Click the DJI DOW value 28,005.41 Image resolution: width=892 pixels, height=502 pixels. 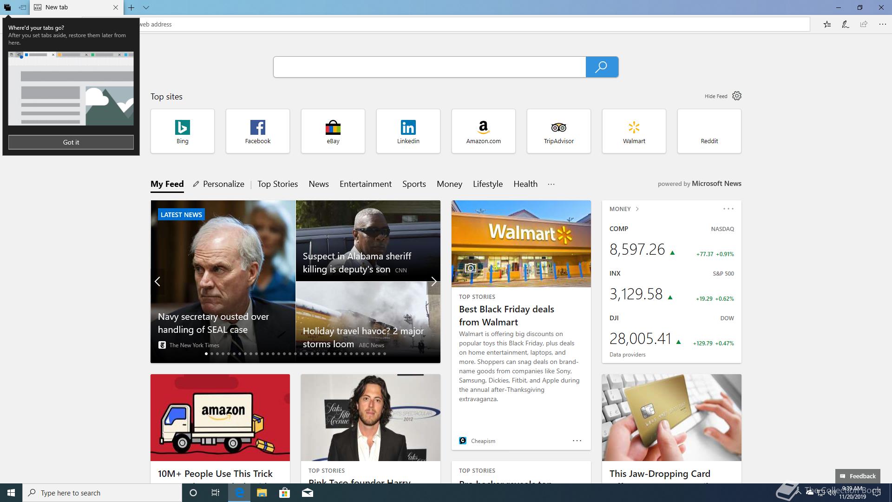[x=641, y=339]
